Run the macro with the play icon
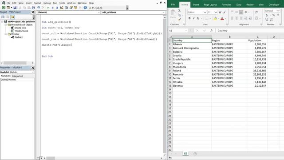Image resolution: width=284 pixels, height=160 pixels. tap(48, 8)
